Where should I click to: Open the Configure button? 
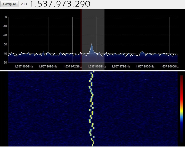pos(9,4)
